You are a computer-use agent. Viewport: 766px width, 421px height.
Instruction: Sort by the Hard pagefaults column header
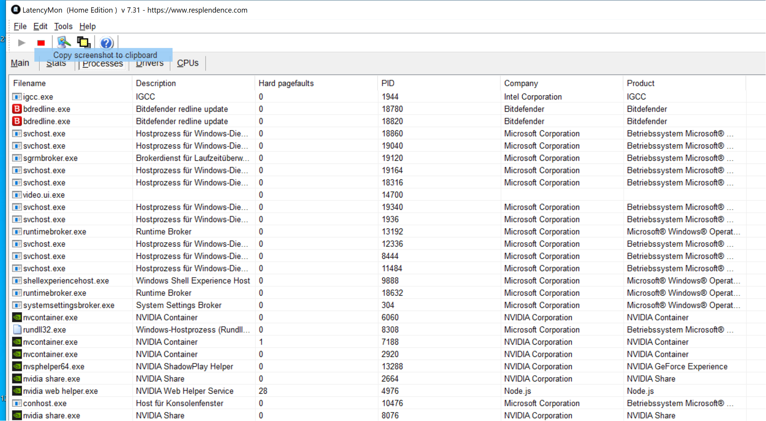(x=286, y=83)
